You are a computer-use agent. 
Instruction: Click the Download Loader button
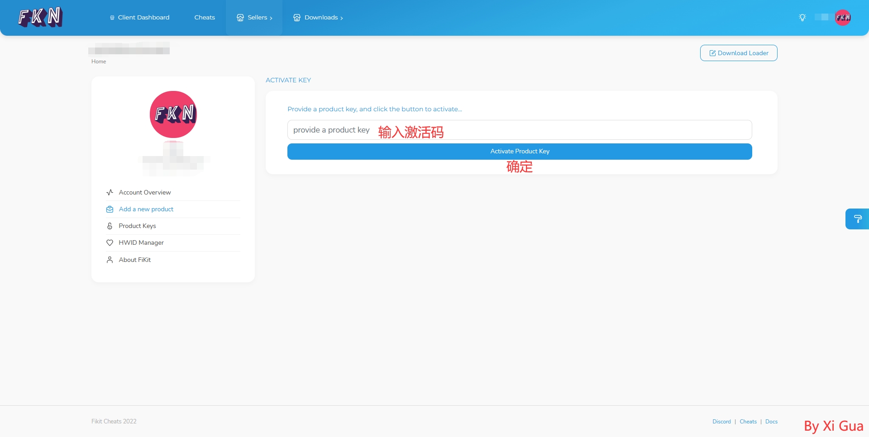click(738, 53)
